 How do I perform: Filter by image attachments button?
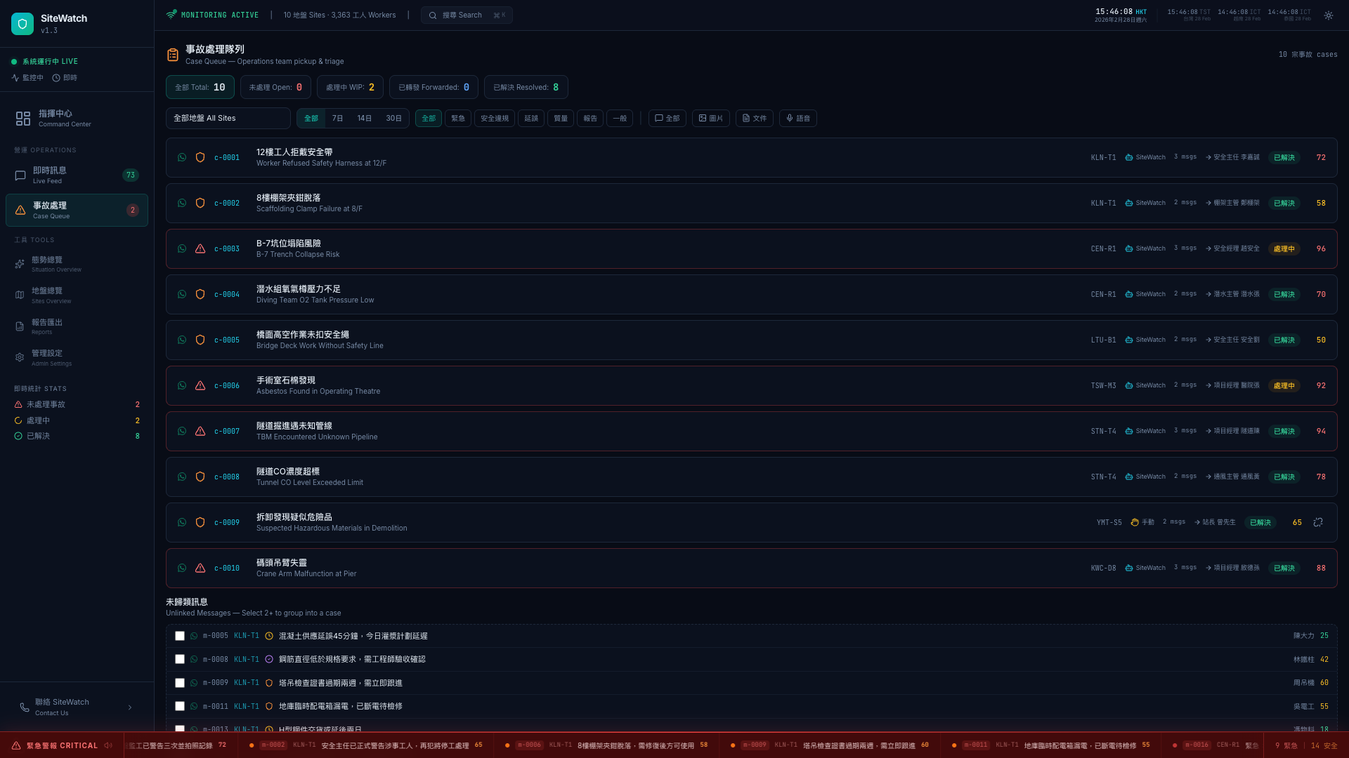[x=710, y=118]
